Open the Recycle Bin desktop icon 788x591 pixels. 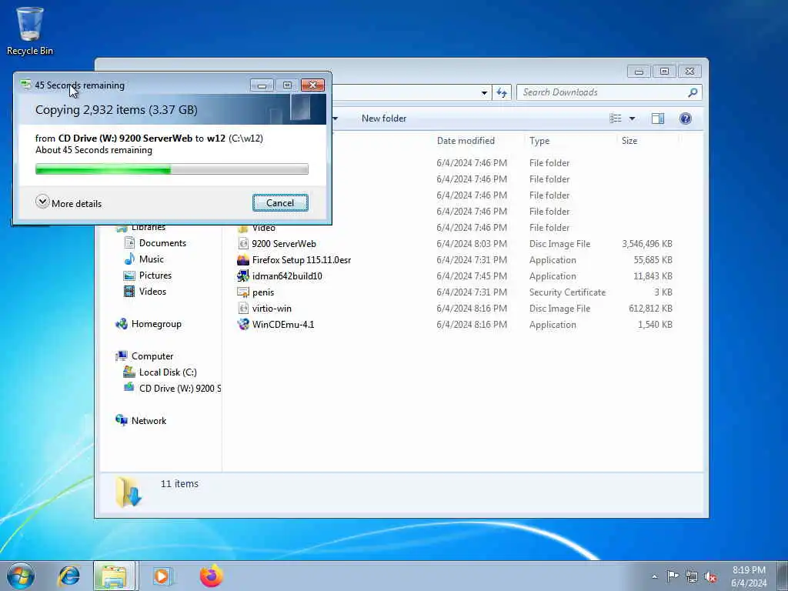tap(30, 30)
